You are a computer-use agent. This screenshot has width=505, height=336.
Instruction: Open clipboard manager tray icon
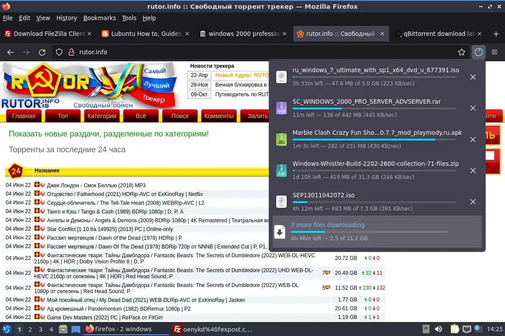pyautogui.click(x=455, y=329)
